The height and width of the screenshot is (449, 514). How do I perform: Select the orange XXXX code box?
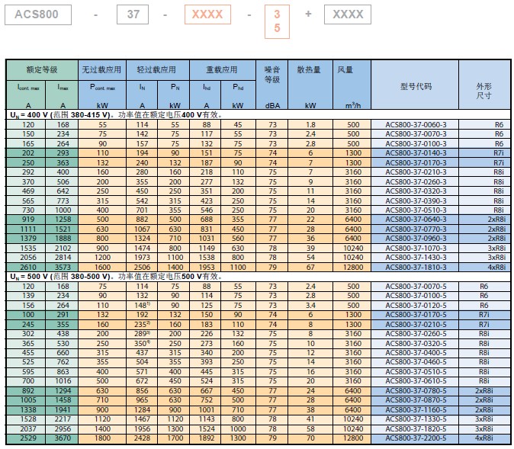(207, 14)
